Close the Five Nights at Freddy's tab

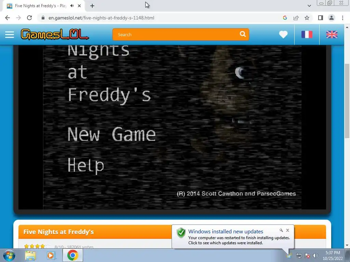click(x=79, y=6)
